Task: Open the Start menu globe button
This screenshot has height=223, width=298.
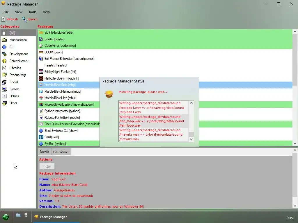Action: (x=6, y=217)
